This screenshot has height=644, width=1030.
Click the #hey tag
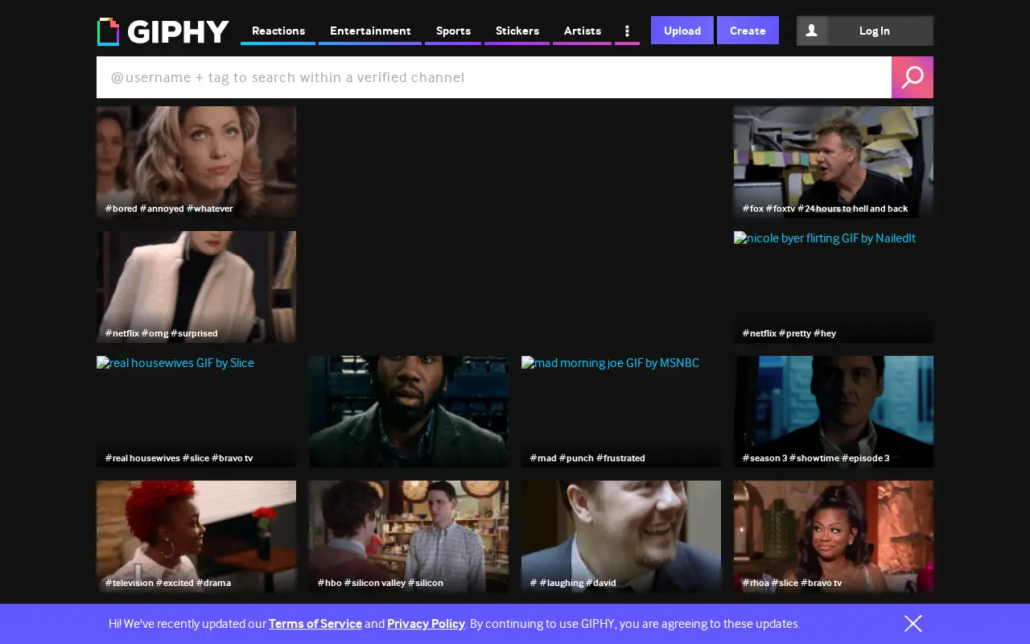point(825,333)
